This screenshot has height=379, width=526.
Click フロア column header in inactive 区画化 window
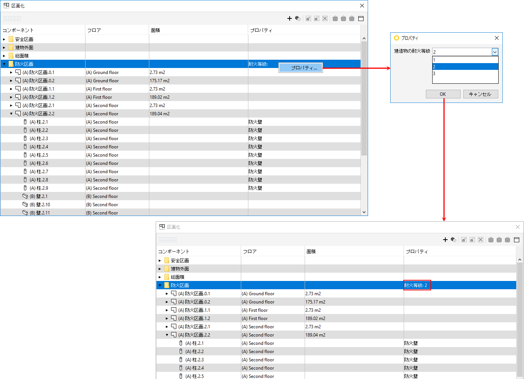pyautogui.click(x=273, y=251)
